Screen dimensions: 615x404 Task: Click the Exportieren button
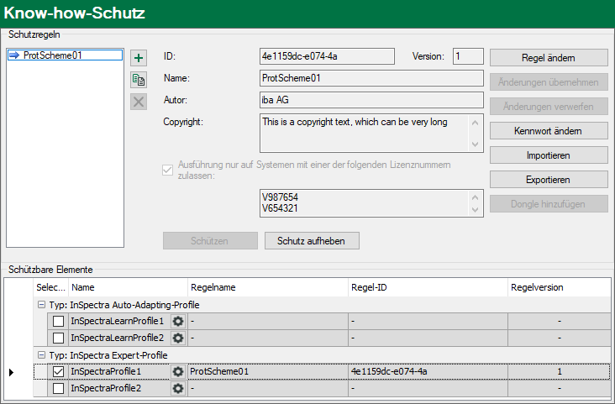[548, 180]
